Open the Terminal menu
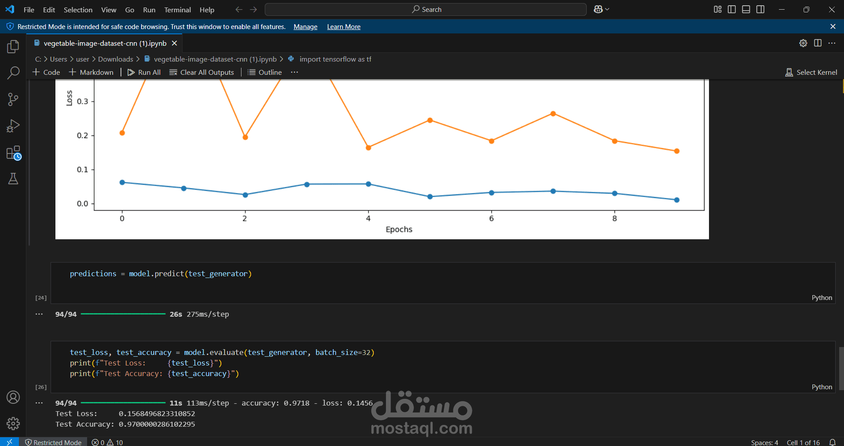 [x=178, y=9]
